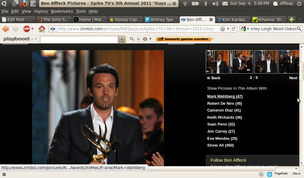List all tabs with the tab-bar arrow
Image resolution: width=304 pixels, height=178 pixels.
tap(300, 20)
